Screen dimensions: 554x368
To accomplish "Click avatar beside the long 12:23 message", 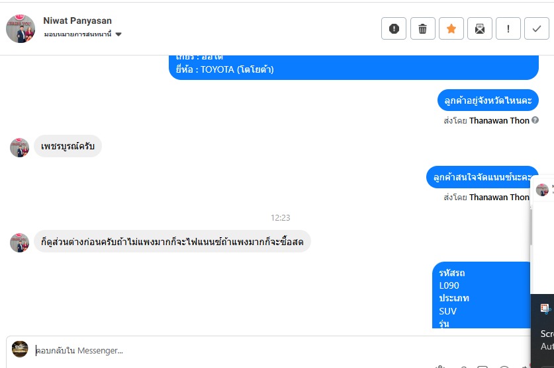I will pyautogui.click(x=19, y=242).
